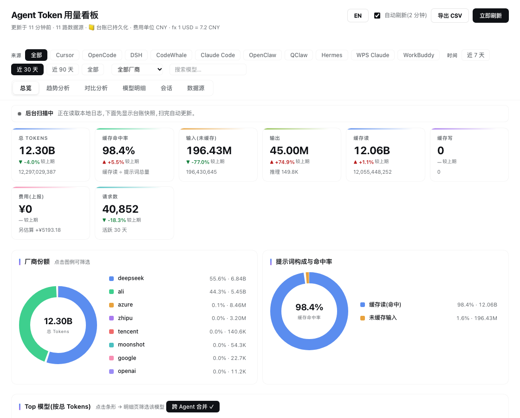Click the moonshot teal legend swatch

tap(111, 345)
